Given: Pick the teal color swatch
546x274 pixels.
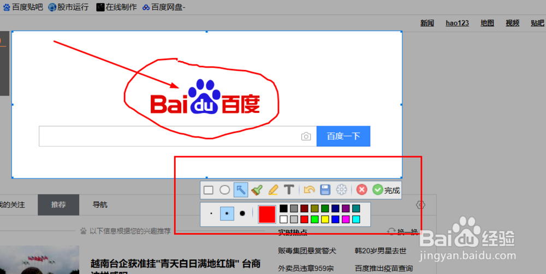Looking at the screenshot, I should coord(356,209).
